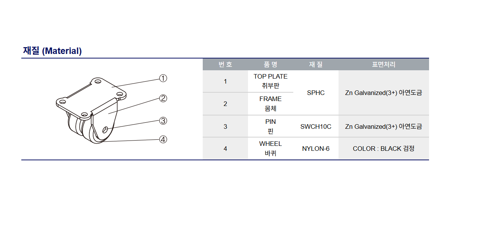496x234 pixels.
Task: Select the TOP PLATE 취부판 cell
Action: [270, 81]
